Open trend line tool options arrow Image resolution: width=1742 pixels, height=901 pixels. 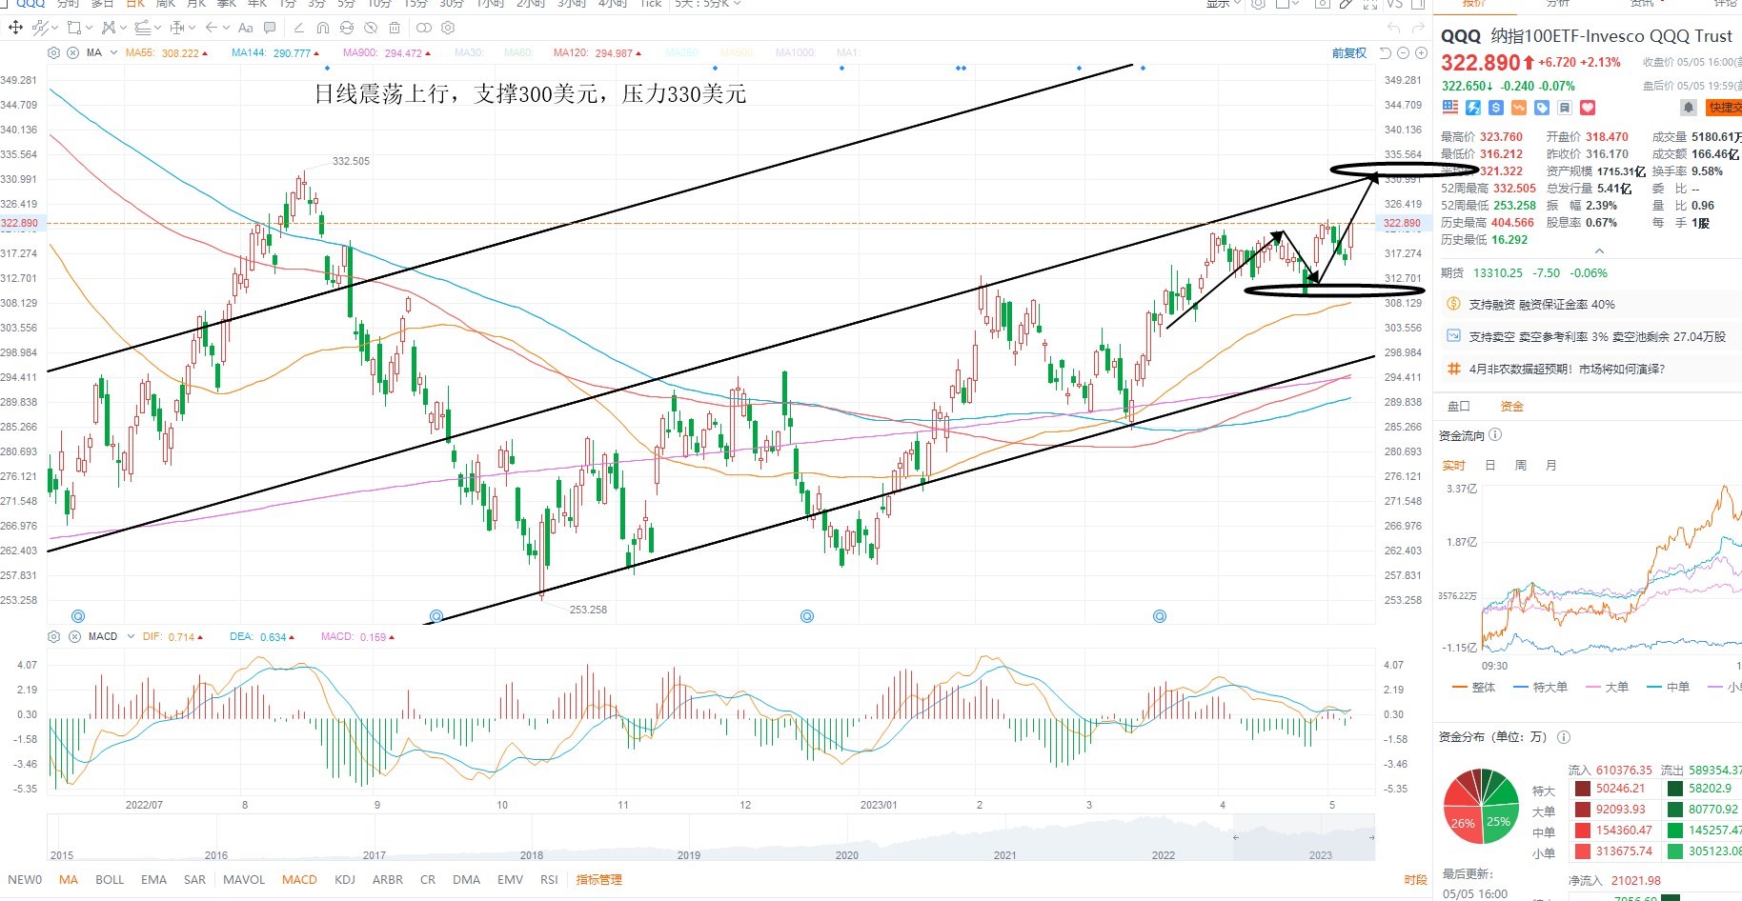coord(54,28)
